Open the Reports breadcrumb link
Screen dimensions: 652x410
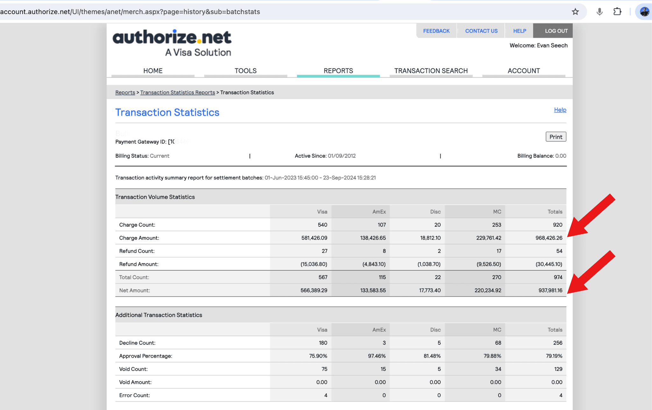(x=125, y=92)
